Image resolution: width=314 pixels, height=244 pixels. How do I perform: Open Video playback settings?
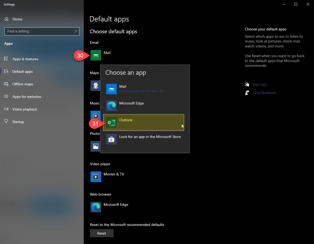pos(42,109)
